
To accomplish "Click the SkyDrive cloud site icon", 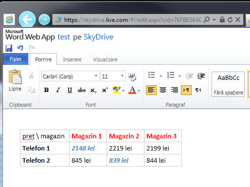I will coord(58,19).
